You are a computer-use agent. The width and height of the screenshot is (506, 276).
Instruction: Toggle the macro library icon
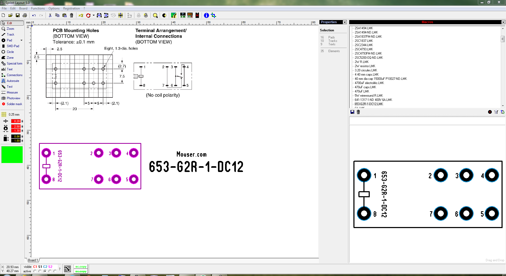click(x=197, y=16)
